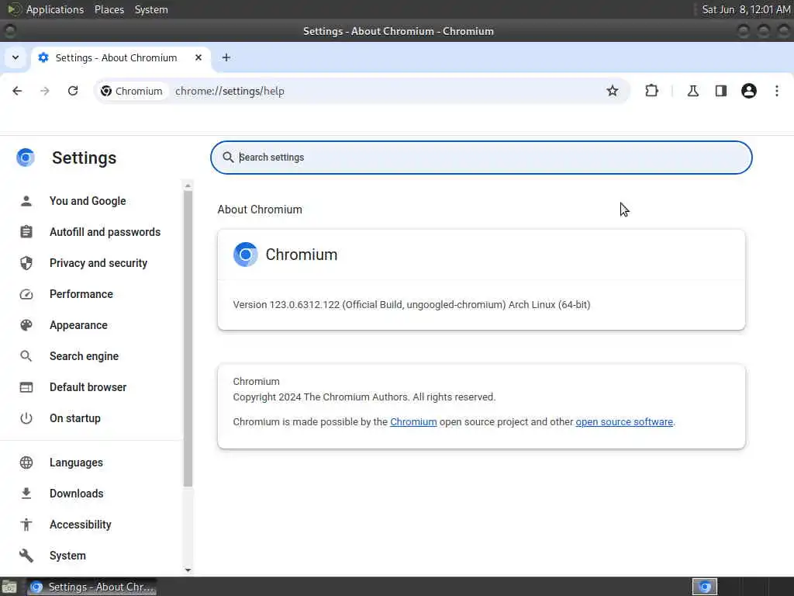
Task: Click the Chromium project link
Action: (413, 421)
